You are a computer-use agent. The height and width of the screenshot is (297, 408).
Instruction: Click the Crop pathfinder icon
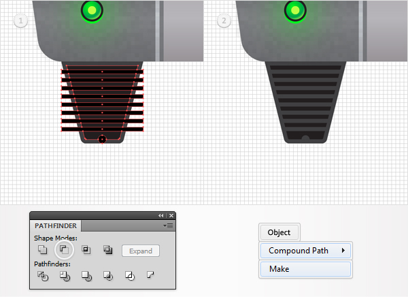108,276
